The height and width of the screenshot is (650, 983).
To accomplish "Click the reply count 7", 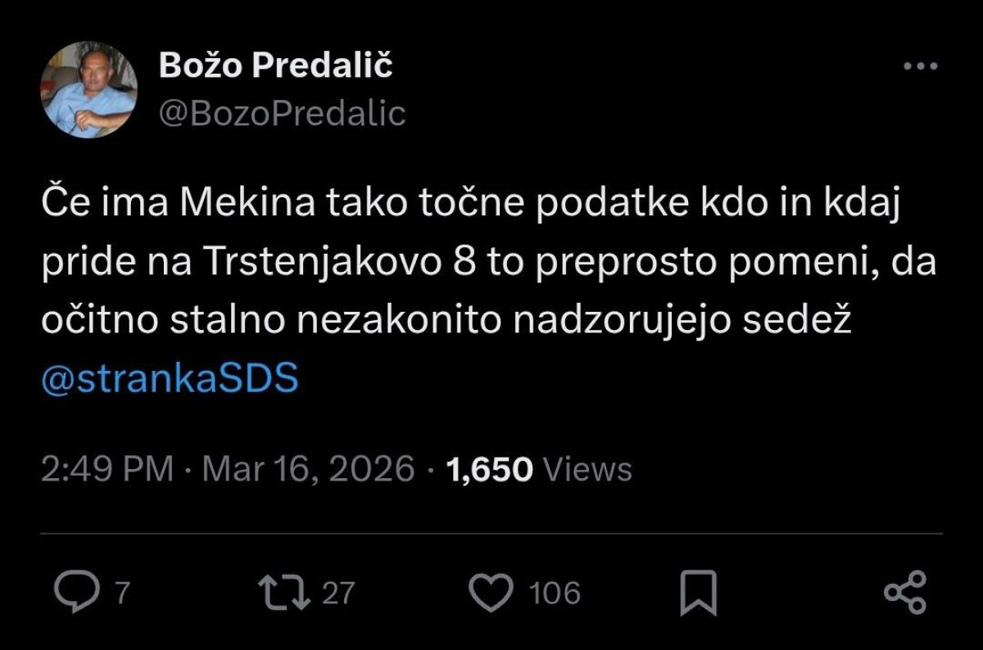I will point(122,593).
